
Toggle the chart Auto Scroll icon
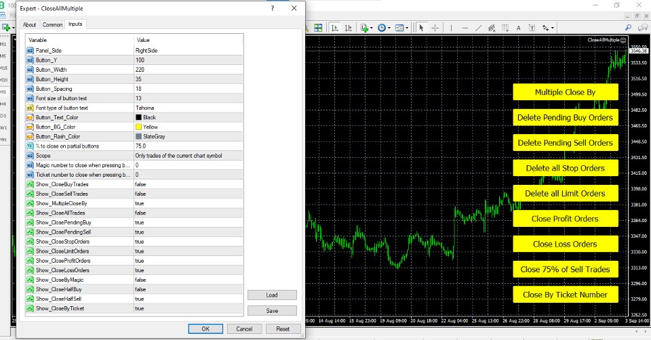[x=334, y=28]
